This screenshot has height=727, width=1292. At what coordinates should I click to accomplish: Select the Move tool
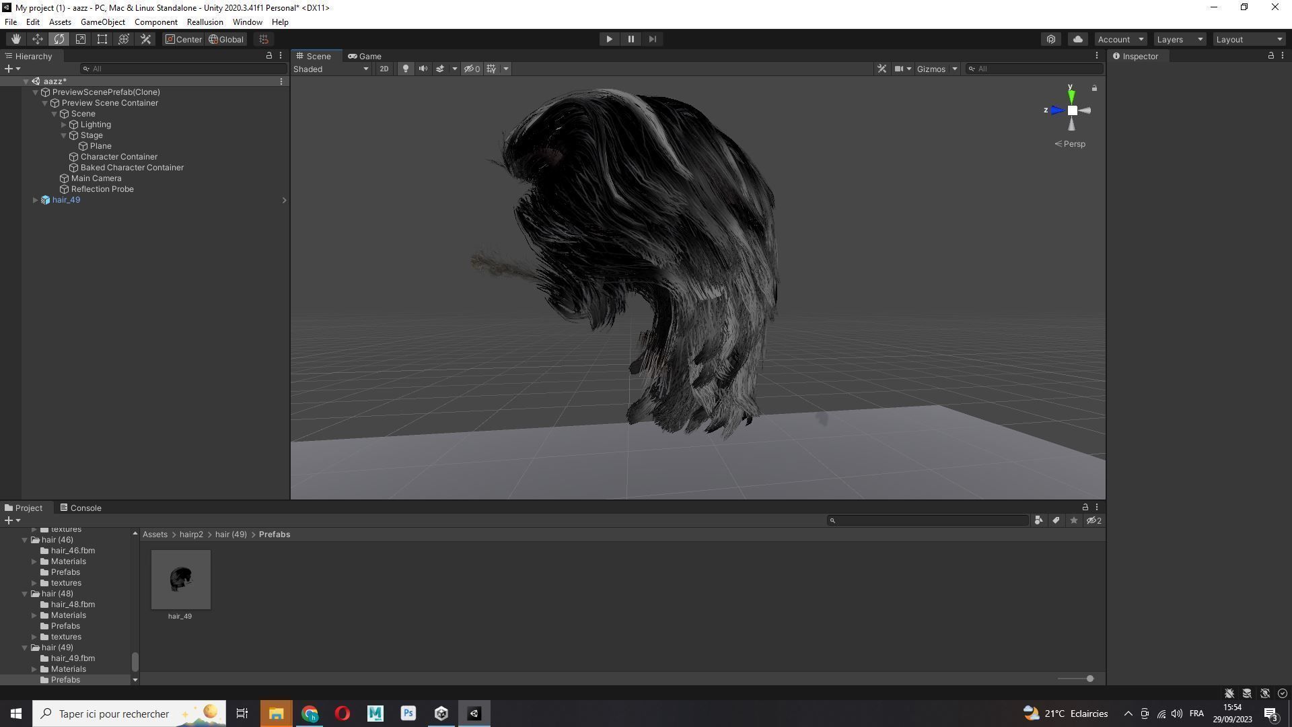coord(37,39)
